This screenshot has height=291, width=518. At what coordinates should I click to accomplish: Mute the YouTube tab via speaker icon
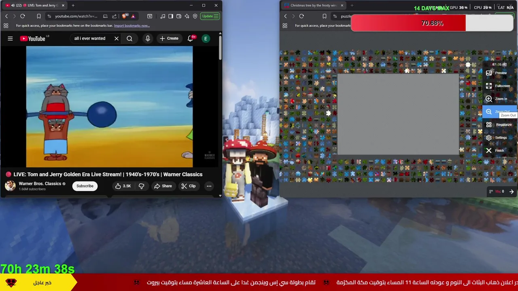13,5
